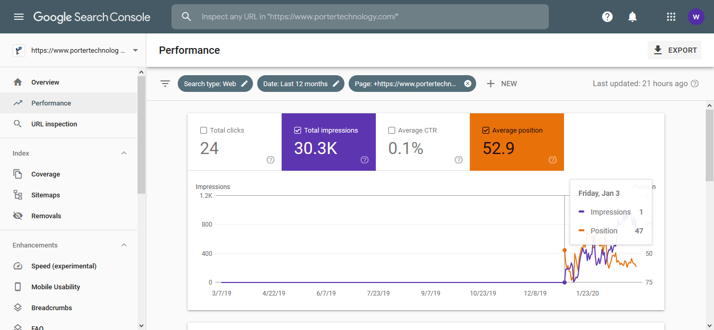Click the sidebar scrollbar up arrow
The image size is (714, 330).
tap(141, 72)
